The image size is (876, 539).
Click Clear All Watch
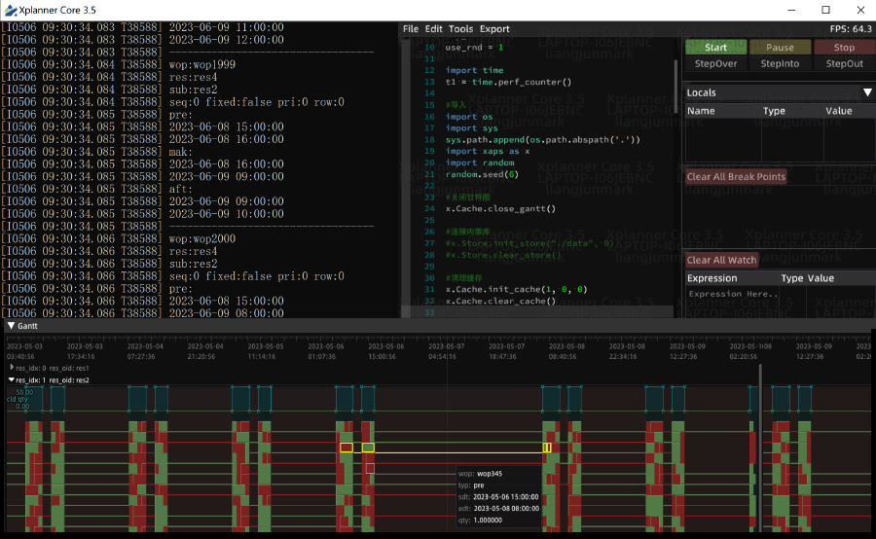tap(721, 260)
